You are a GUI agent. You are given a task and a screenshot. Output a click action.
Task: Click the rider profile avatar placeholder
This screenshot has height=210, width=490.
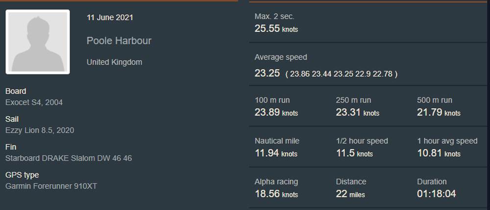pyautogui.click(x=38, y=42)
